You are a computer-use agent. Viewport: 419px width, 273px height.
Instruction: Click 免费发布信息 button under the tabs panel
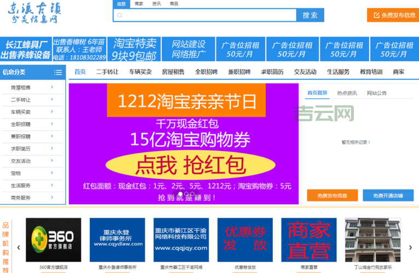[x=332, y=195]
